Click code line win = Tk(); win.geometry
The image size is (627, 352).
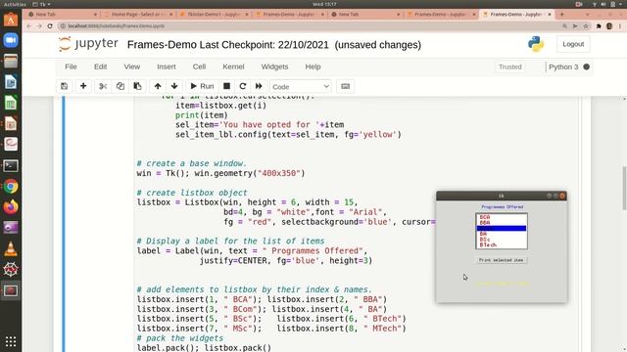[220, 173]
